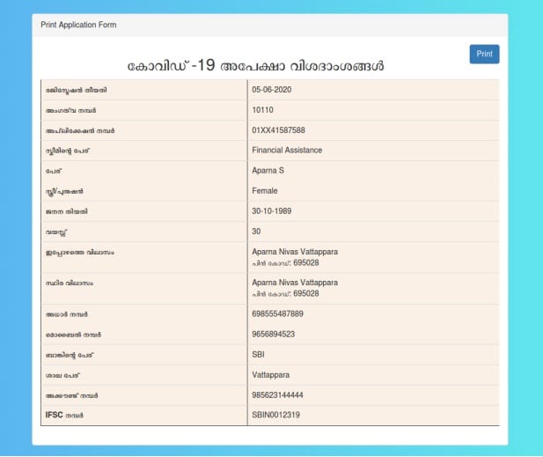543x457 pixels.
Task: Click the സ്ഥിര വിലാസം address label
Action: (70, 284)
